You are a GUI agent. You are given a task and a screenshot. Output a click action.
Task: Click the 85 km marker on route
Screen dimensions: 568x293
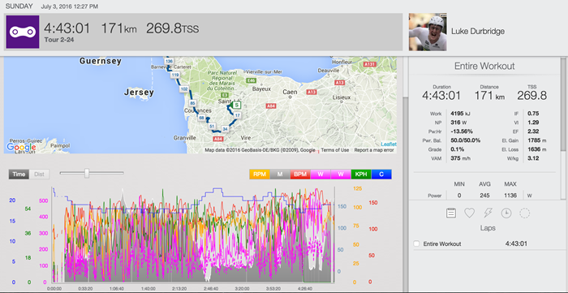(x=192, y=103)
